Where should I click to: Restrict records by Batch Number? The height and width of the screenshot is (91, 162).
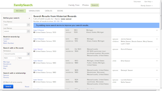point(8,43)
